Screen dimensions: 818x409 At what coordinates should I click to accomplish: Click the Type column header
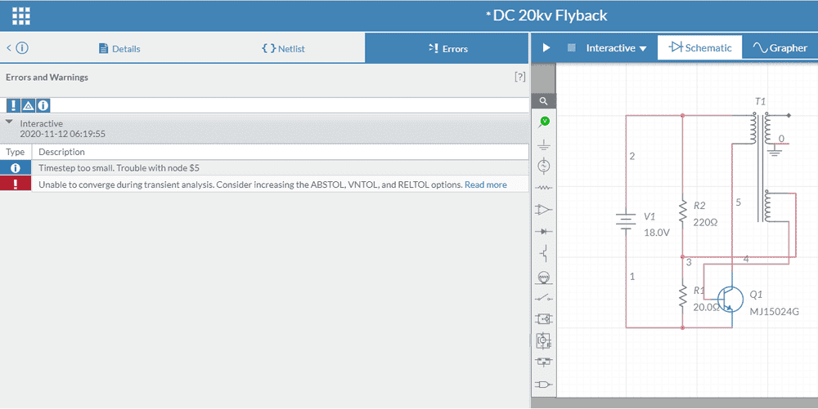pos(16,152)
